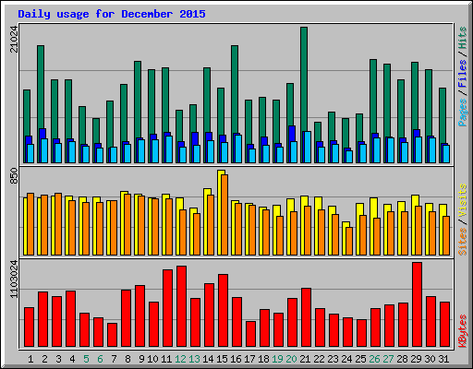473x369 pixels.
Task: Click the day 19 weekend axis label
Action: coord(277,359)
